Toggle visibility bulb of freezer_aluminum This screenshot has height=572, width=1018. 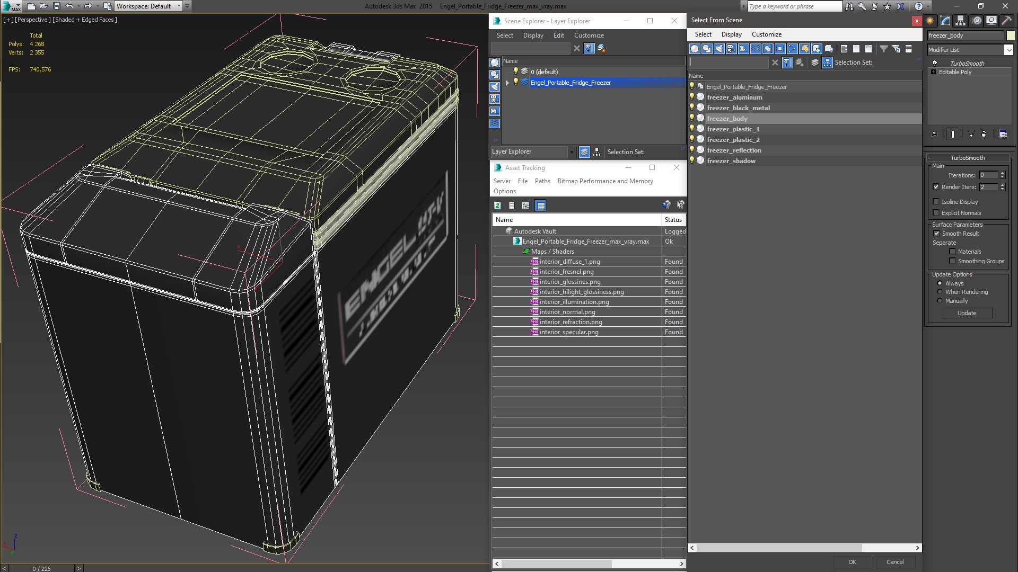692,97
